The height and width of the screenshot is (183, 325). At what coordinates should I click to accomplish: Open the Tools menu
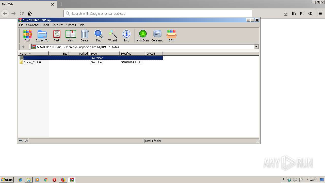click(x=46, y=25)
